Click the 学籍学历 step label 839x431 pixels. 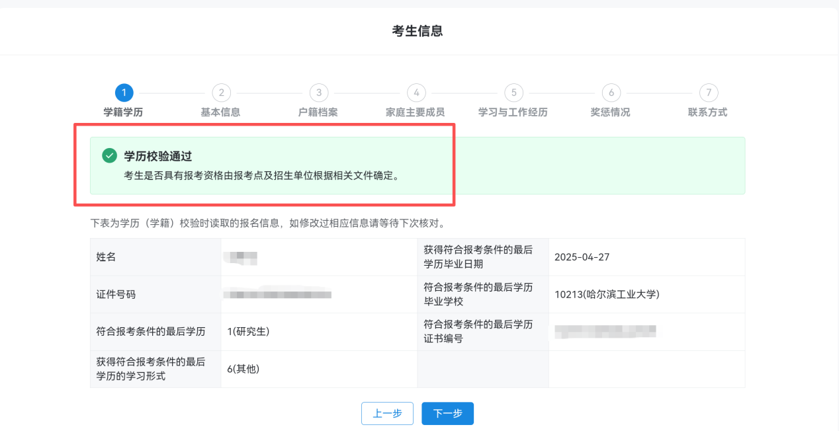tap(123, 112)
